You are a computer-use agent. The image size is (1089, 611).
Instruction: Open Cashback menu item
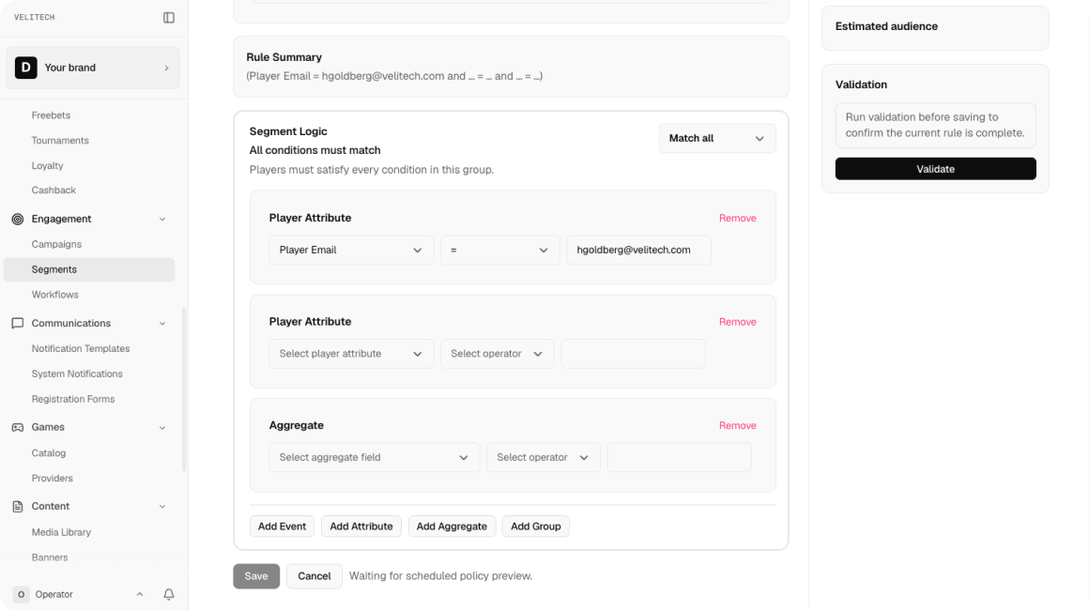pyautogui.click(x=54, y=191)
